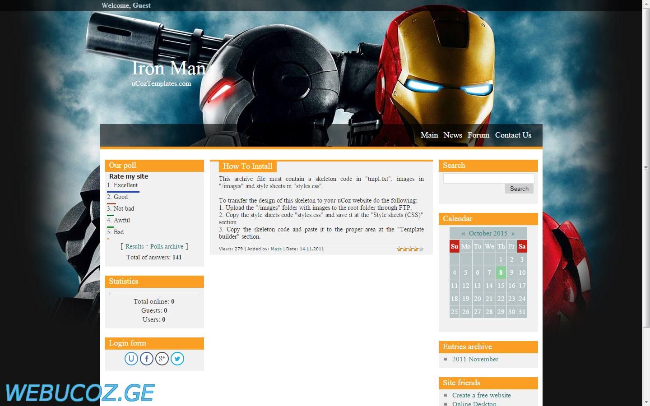Click poll option Excellent
This screenshot has height=406, width=650.
click(125, 185)
